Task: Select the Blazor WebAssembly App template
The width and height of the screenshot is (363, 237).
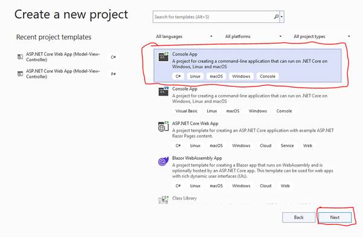Action: (247, 172)
